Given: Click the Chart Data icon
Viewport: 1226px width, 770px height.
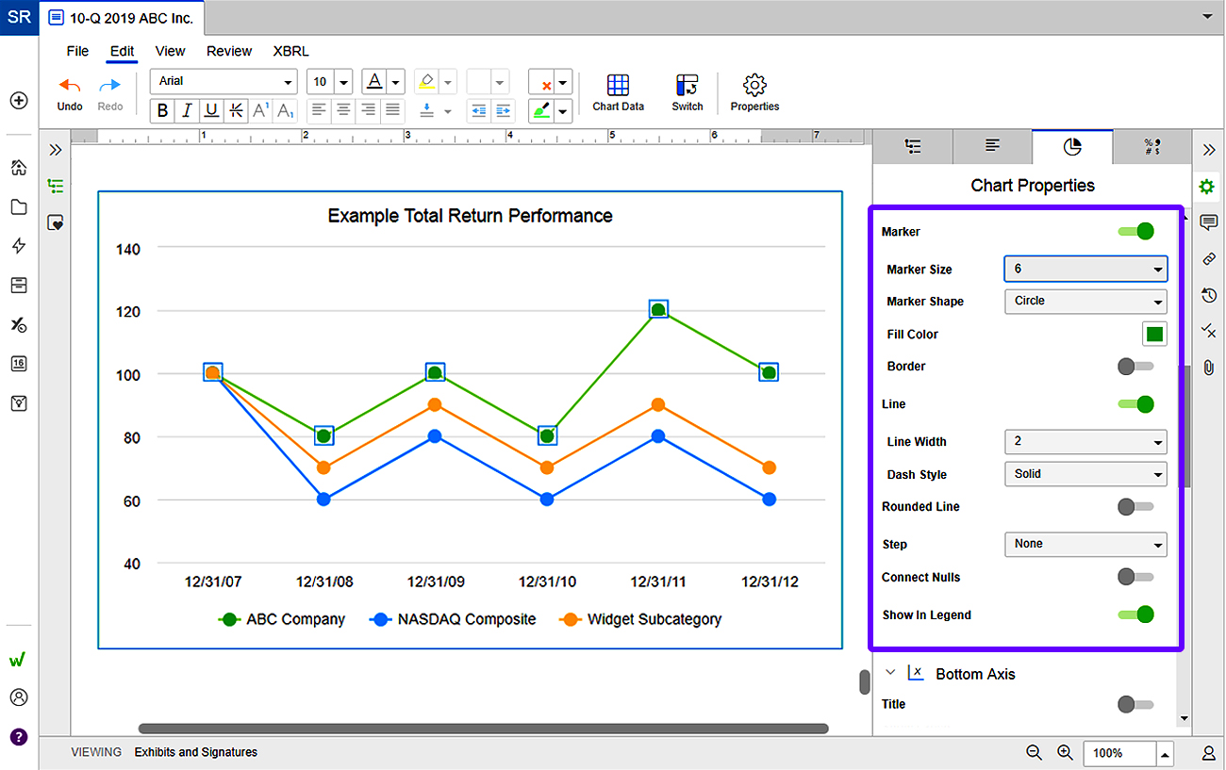Looking at the screenshot, I should pos(618,86).
